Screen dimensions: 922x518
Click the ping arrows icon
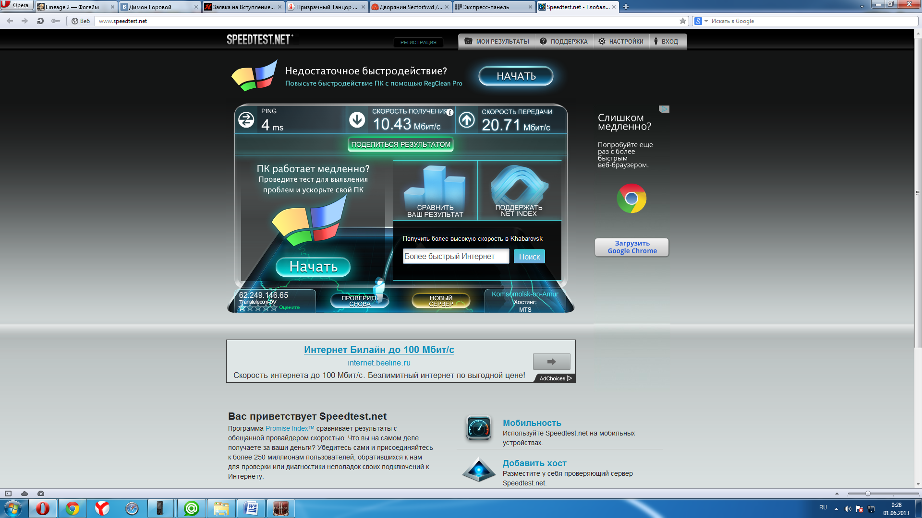246,120
